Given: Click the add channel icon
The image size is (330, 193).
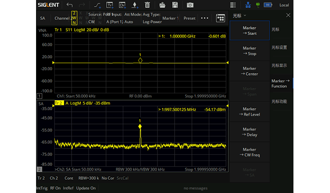Looking at the screenshot, I should click(122, 5).
